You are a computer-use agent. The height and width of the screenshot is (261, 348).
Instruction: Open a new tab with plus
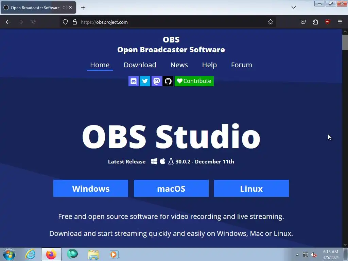[83, 8]
